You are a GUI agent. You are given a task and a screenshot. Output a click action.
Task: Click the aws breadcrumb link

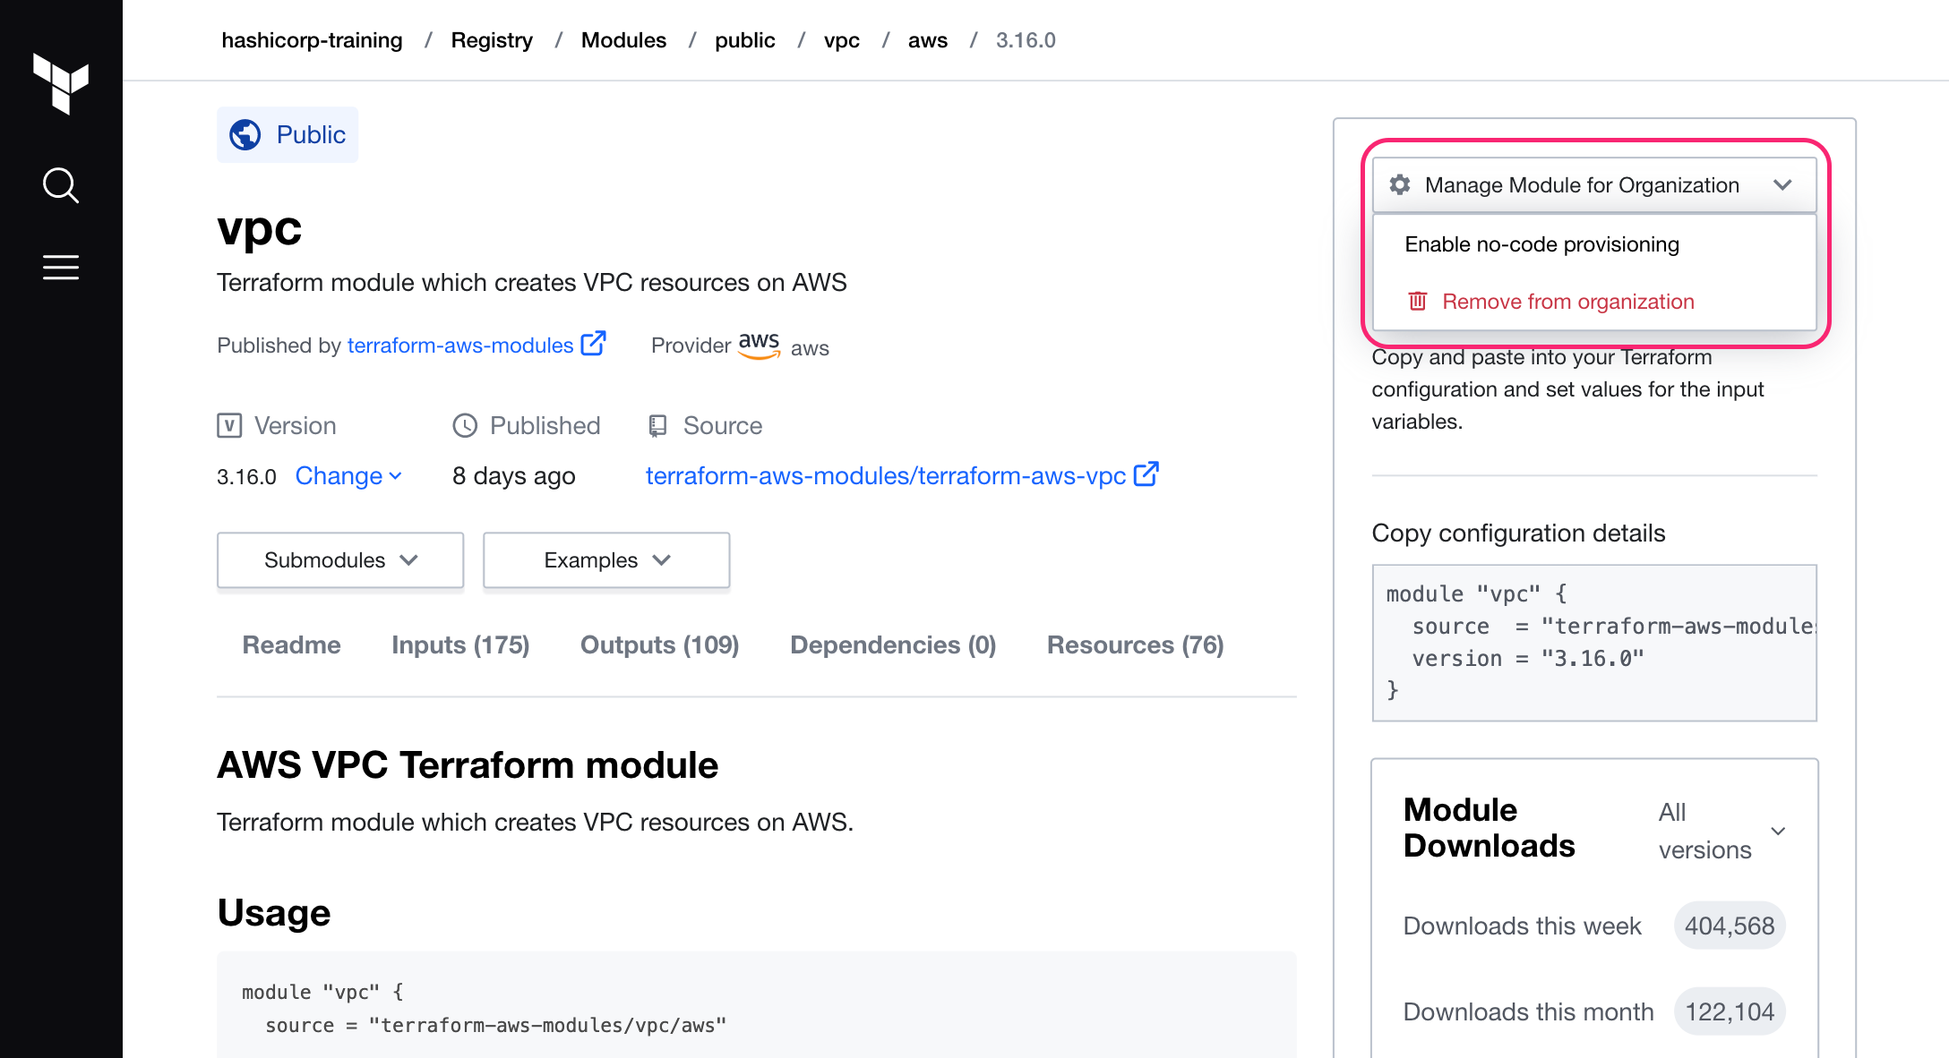point(927,40)
